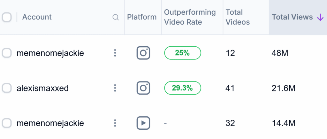Click Instagram icon in alexismaxxed row
The width and height of the screenshot is (327, 139).
pyautogui.click(x=143, y=88)
